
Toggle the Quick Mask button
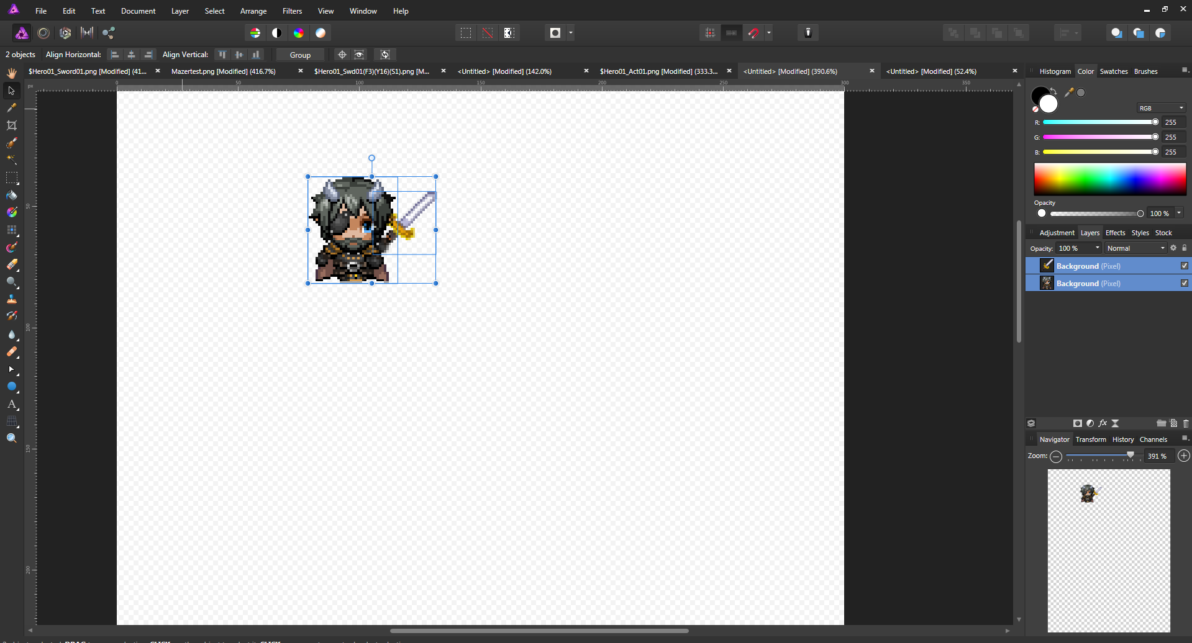point(555,33)
